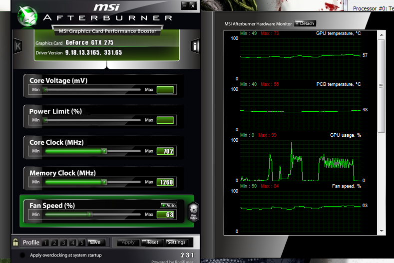Image resolution: width=394 pixels, height=263 pixels.
Task: Open Kombustor via the K side button
Action: tap(17, 46)
